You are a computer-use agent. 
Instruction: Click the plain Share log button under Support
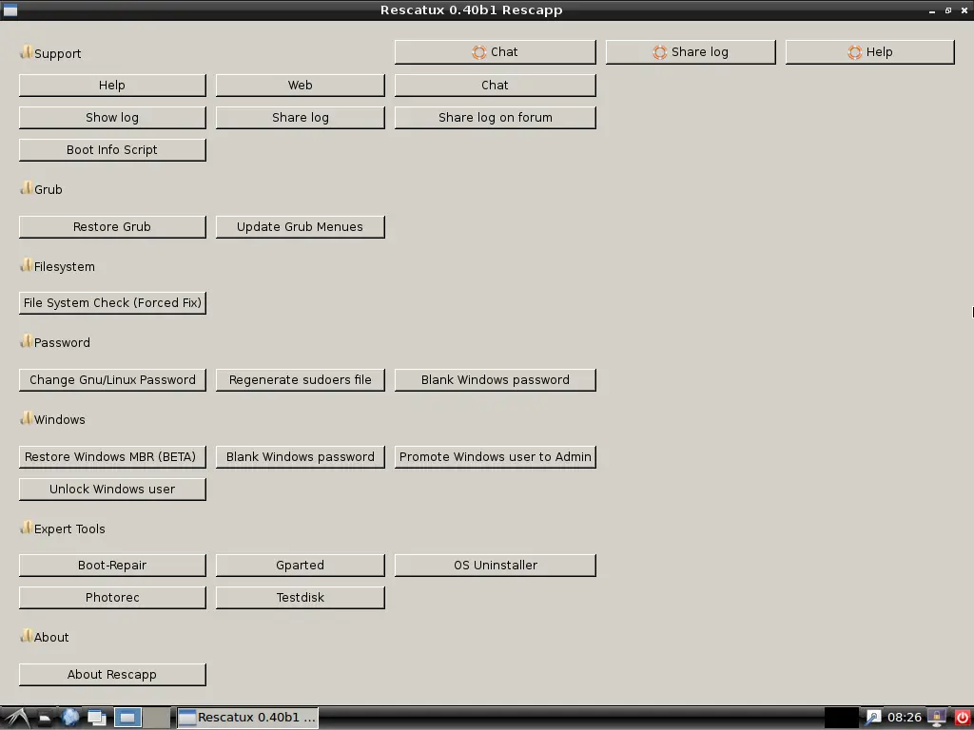[x=300, y=117]
